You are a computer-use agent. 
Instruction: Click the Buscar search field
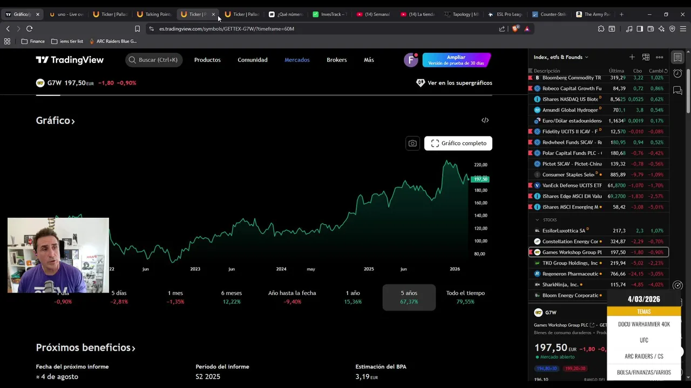tap(154, 60)
